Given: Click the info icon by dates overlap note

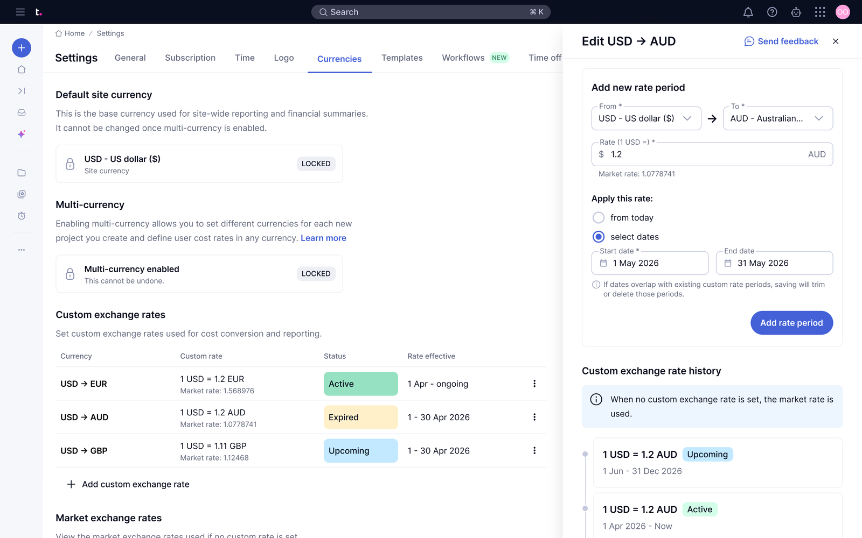Looking at the screenshot, I should 596,285.
